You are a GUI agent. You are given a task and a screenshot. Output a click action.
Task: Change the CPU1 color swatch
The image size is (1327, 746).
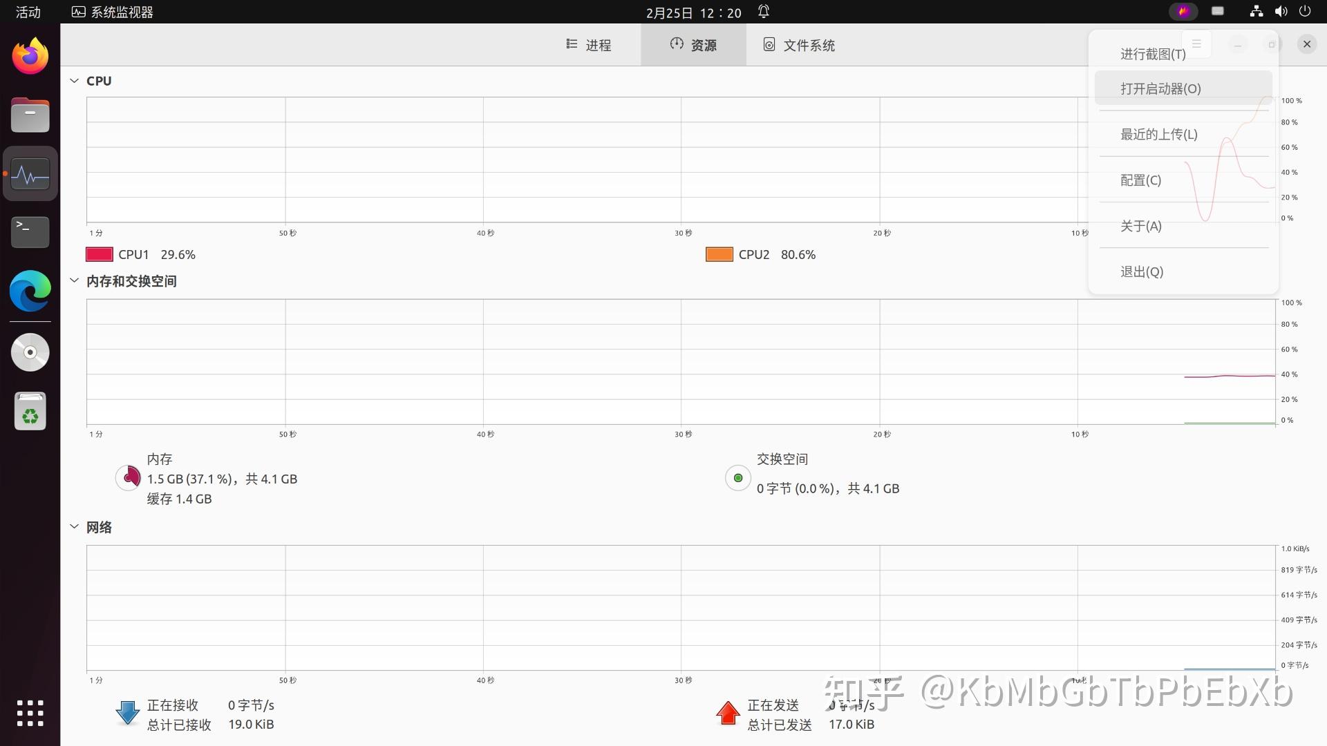[100, 254]
